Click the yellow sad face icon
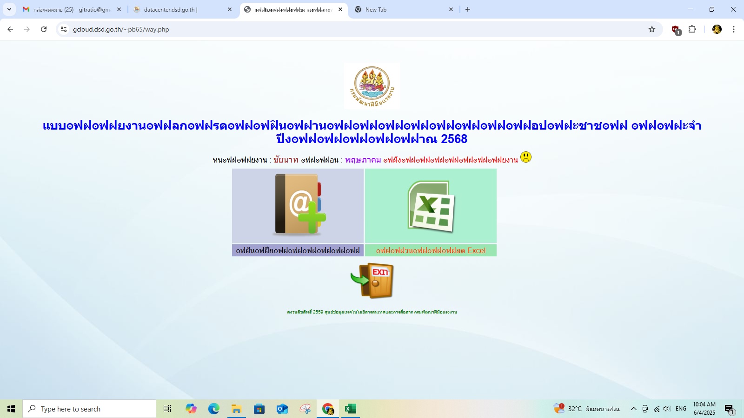Screen dimensions: 744x418 526,157
